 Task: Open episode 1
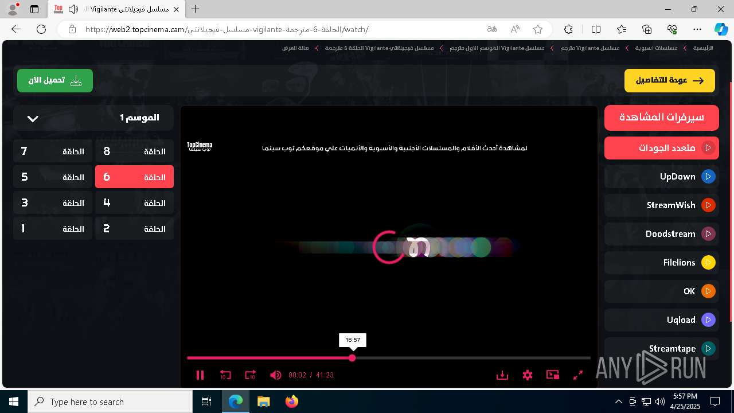(53, 229)
